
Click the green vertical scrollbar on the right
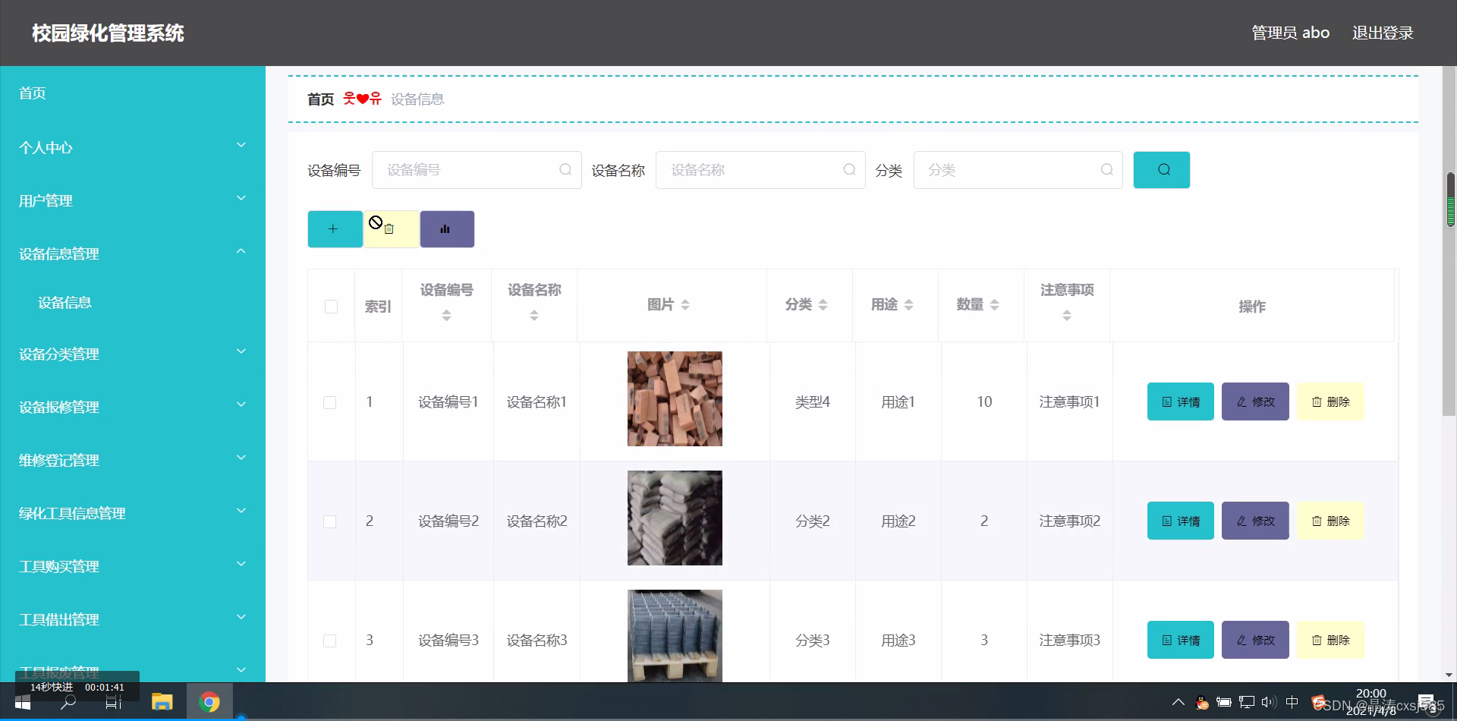[x=1451, y=205]
